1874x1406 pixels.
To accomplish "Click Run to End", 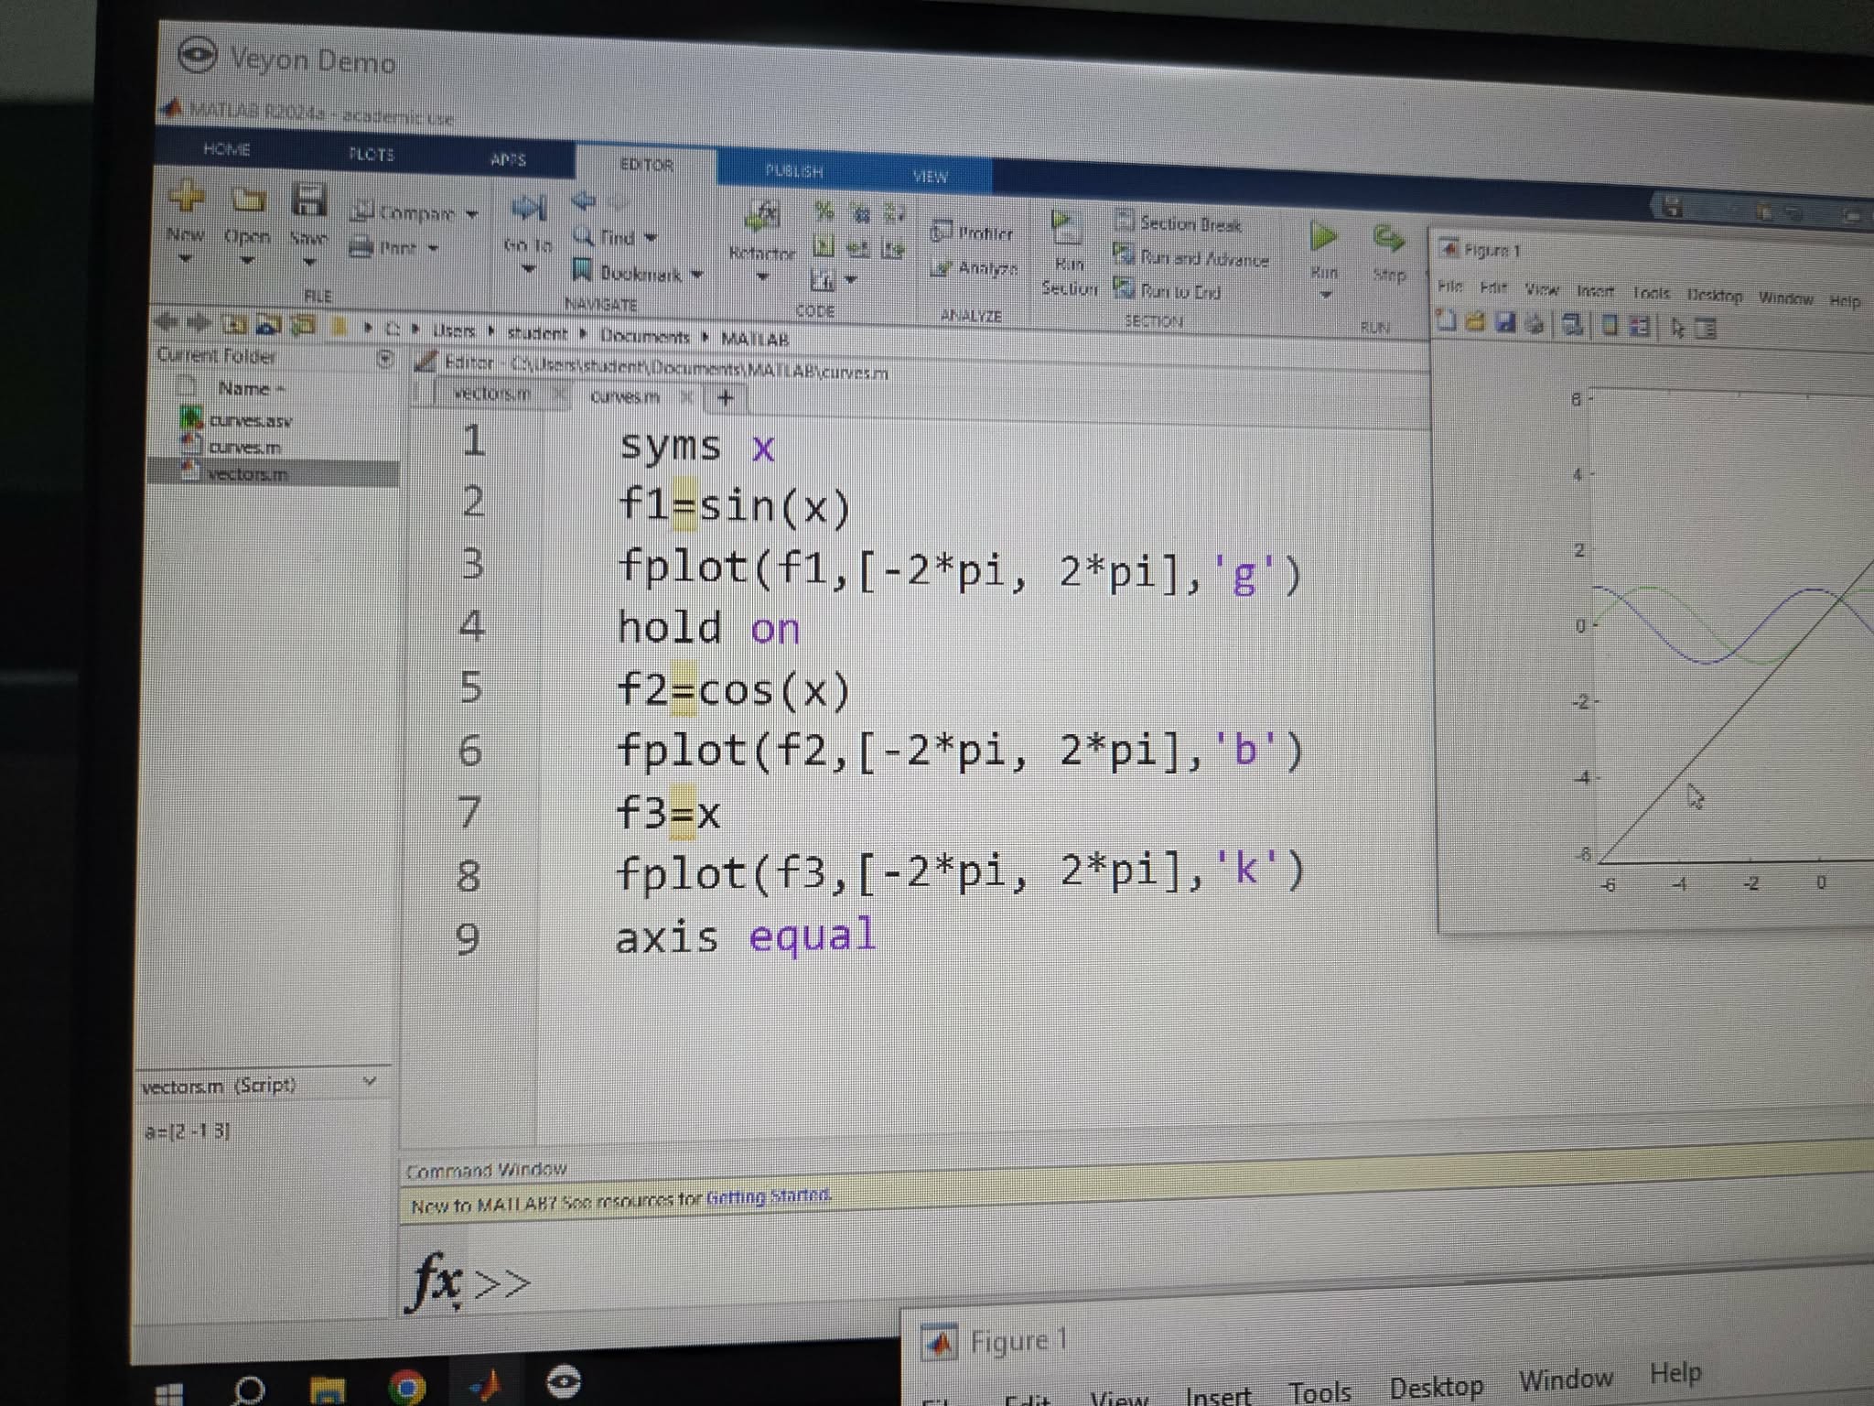I will click(x=1168, y=290).
